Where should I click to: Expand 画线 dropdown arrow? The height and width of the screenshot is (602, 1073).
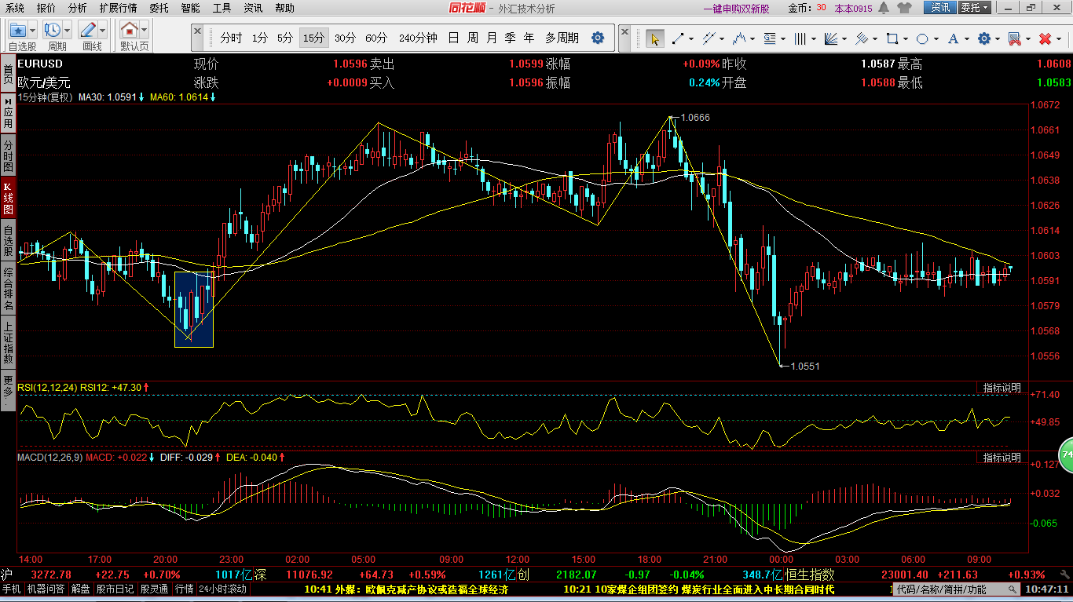(102, 30)
